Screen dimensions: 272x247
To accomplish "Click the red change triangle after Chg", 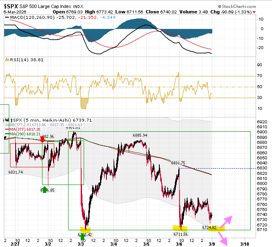I will (254, 12).
